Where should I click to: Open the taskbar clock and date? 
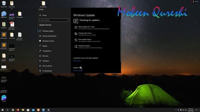pos(191,110)
